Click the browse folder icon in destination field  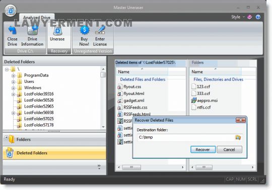coord(238,138)
